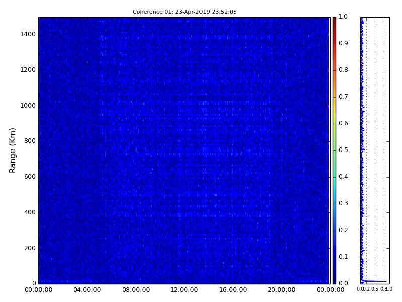Click the vertical coherence color scale bar
Screen dimensions: 402x302
click(334, 150)
